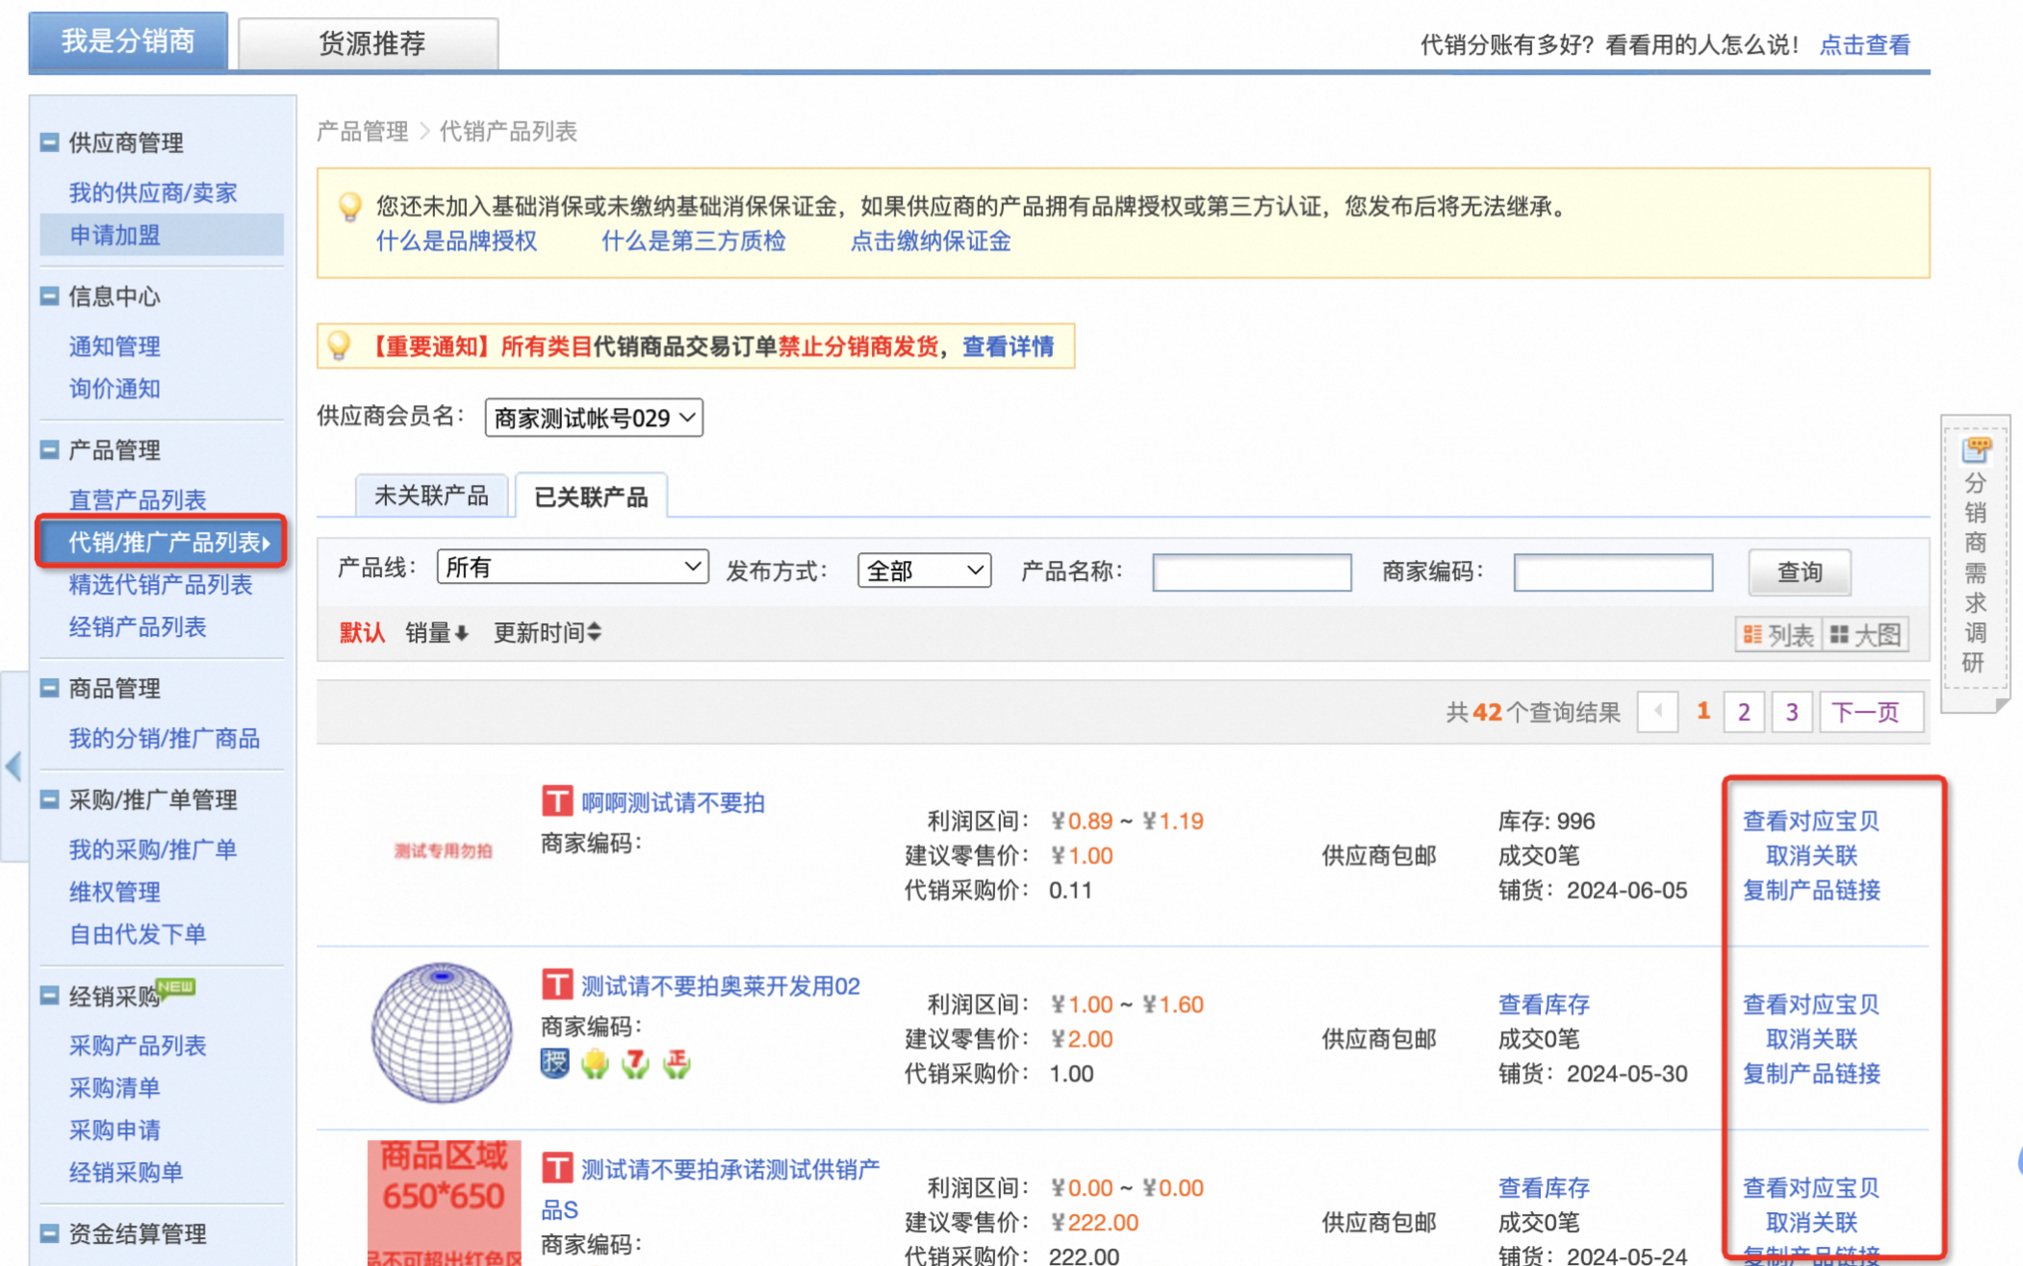Open 采购产品列表 in sidebar
2023x1266 pixels.
click(x=138, y=1046)
